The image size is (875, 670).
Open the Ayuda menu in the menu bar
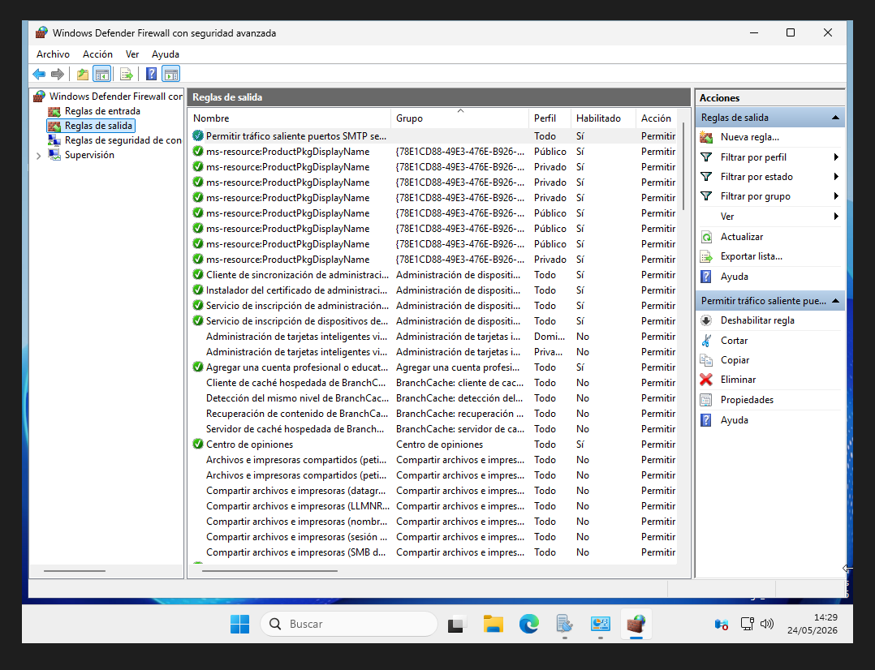(166, 54)
